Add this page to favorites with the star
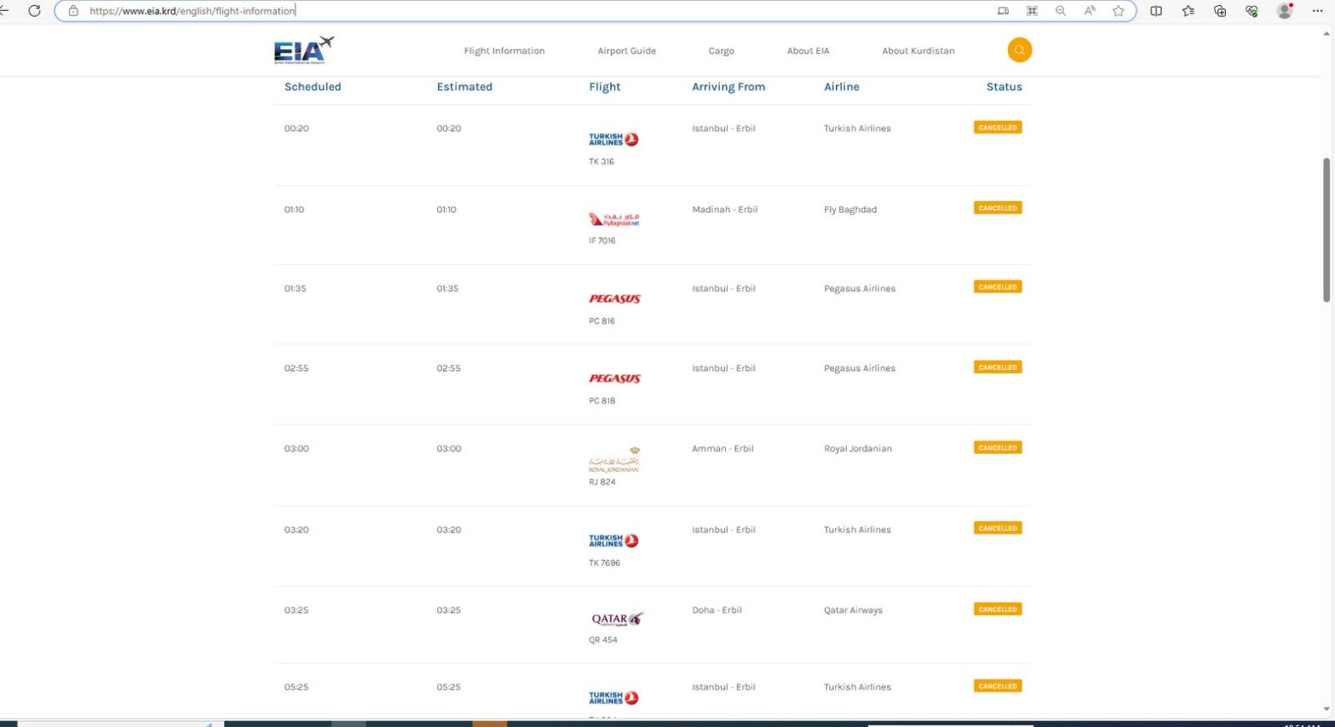Viewport: 1335px width, 727px height. pyautogui.click(x=1118, y=11)
